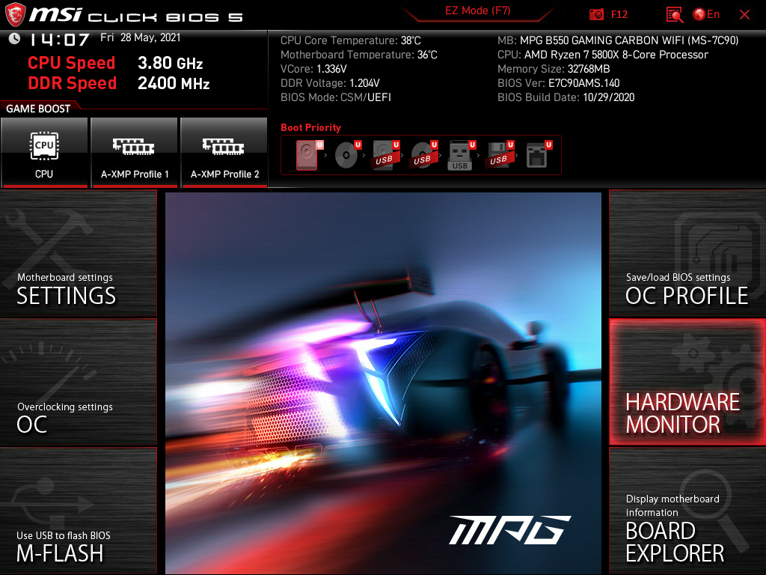Open the OC overclocking settings menu
The height and width of the screenshot is (575, 766).
point(78,383)
